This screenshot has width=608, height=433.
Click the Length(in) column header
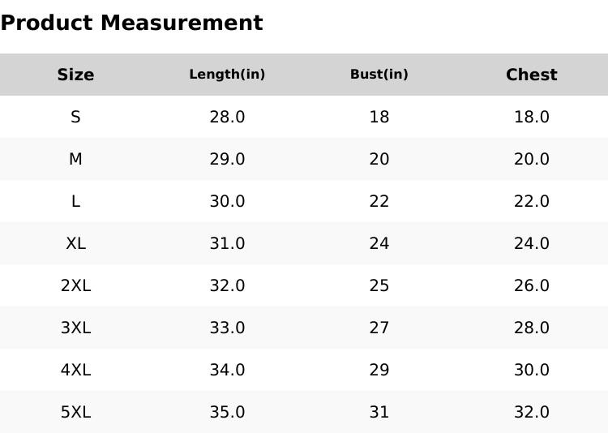pyautogui.click(x=227, y=75)
